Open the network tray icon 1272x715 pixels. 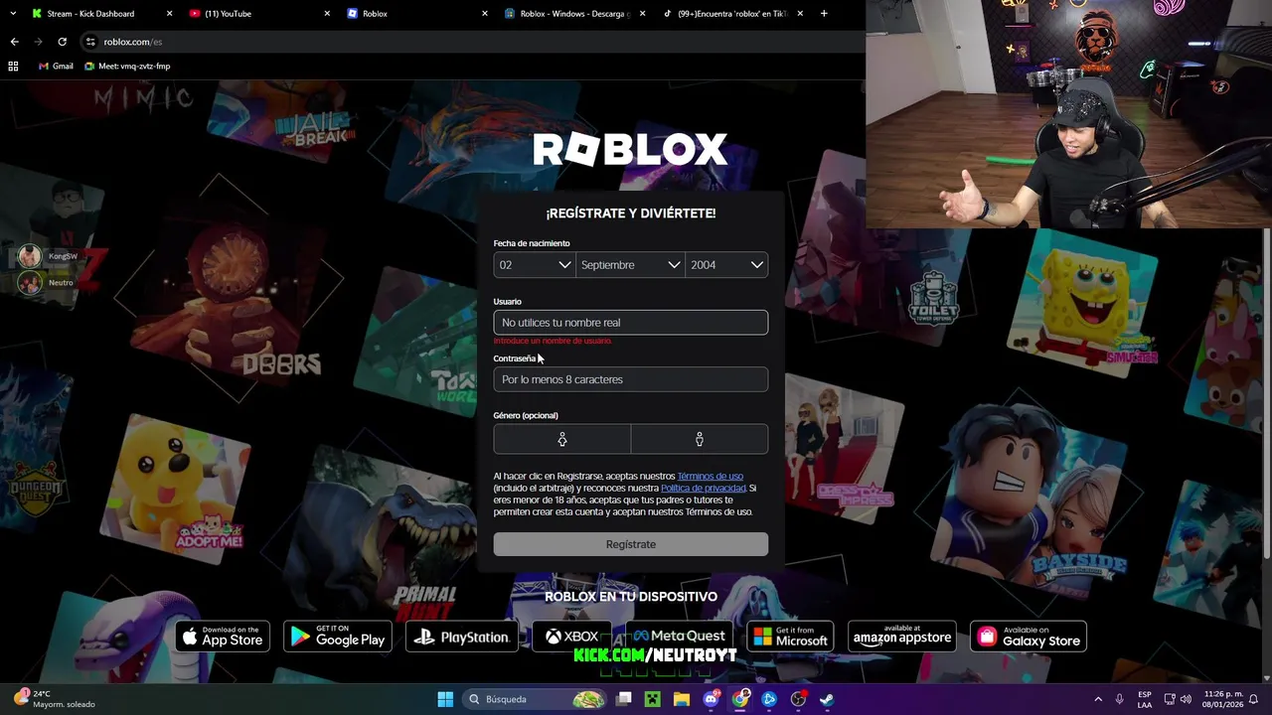point(1170,699)
